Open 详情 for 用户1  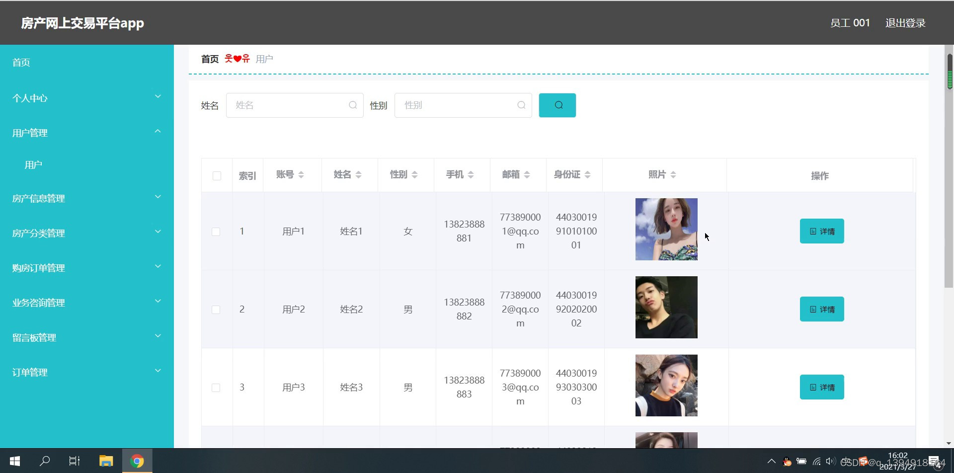pyautogui.click(x=822, y=231)
